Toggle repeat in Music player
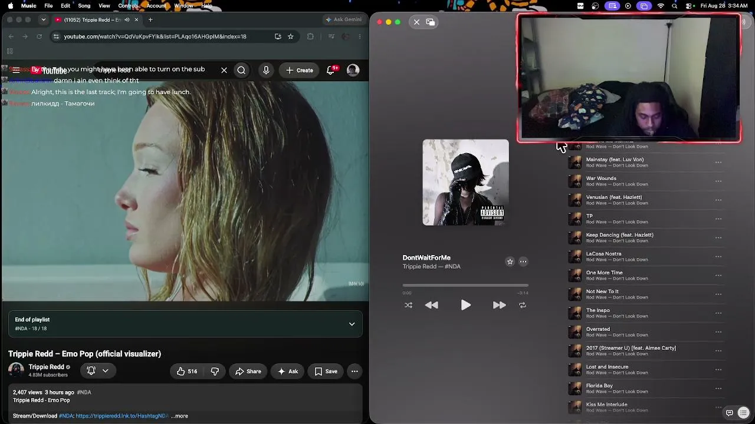This screenshot has height=424, width=755. tap(522, 305)
